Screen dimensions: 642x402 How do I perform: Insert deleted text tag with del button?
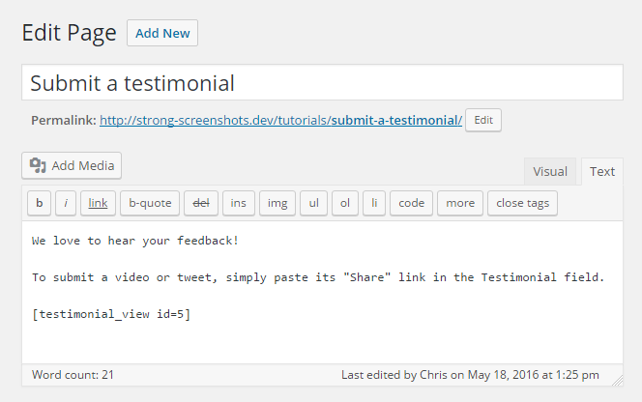[x=201, y=203]
